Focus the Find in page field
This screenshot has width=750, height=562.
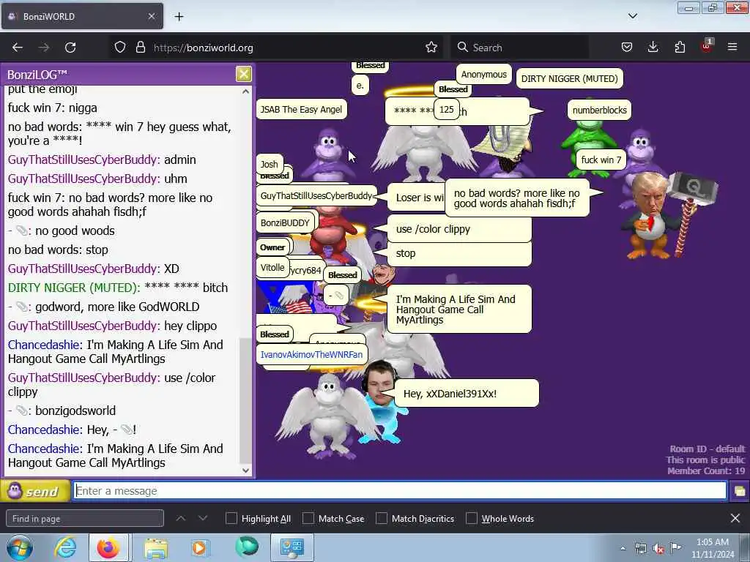pos(85,519)
